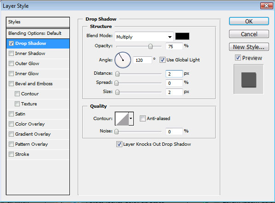The image size is (275, 203).
Task: Click the Noise slider handle
Action: pyautogui.click(x=116, y=132)
